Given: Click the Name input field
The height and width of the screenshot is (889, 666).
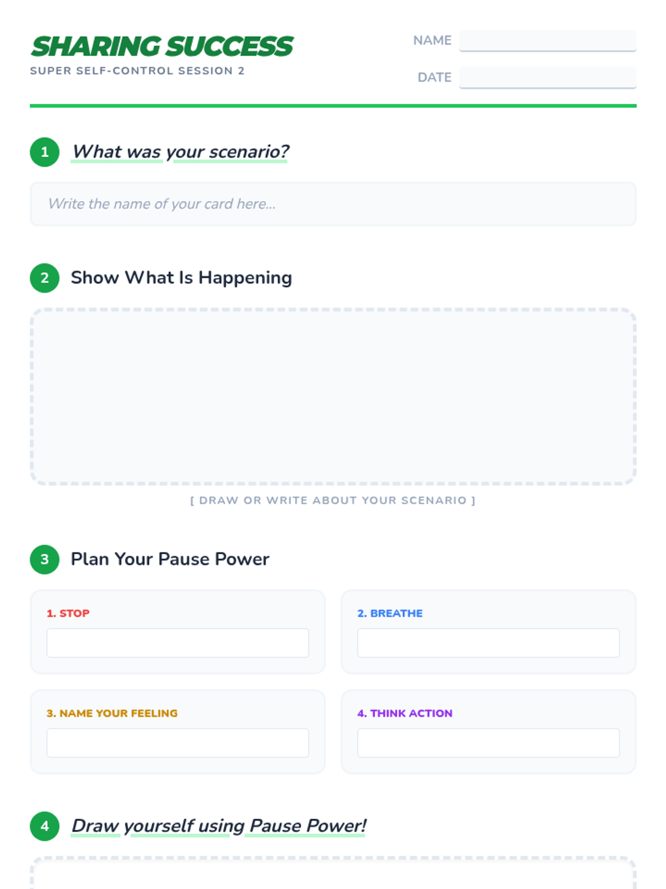Looking at the screenshot, I should point(547,41).
